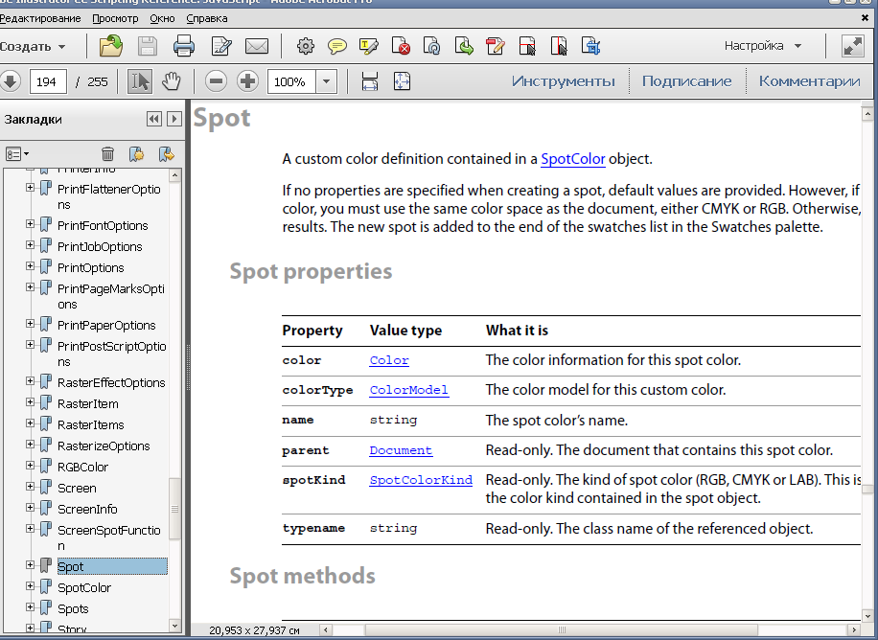The width and height of the screenshot is (878, 640).
Task: Add a sticky note comment
Action: (x=337, y=46)
